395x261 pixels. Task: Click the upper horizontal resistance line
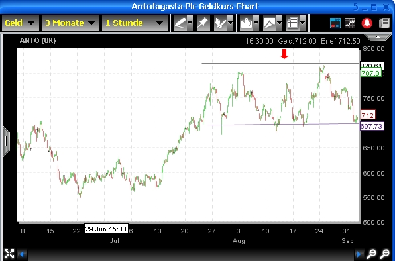click(280, 63)
